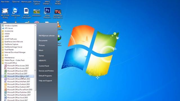Open Documents from Start menu
The width and height of the screenshot is (180, 101).
43,40
